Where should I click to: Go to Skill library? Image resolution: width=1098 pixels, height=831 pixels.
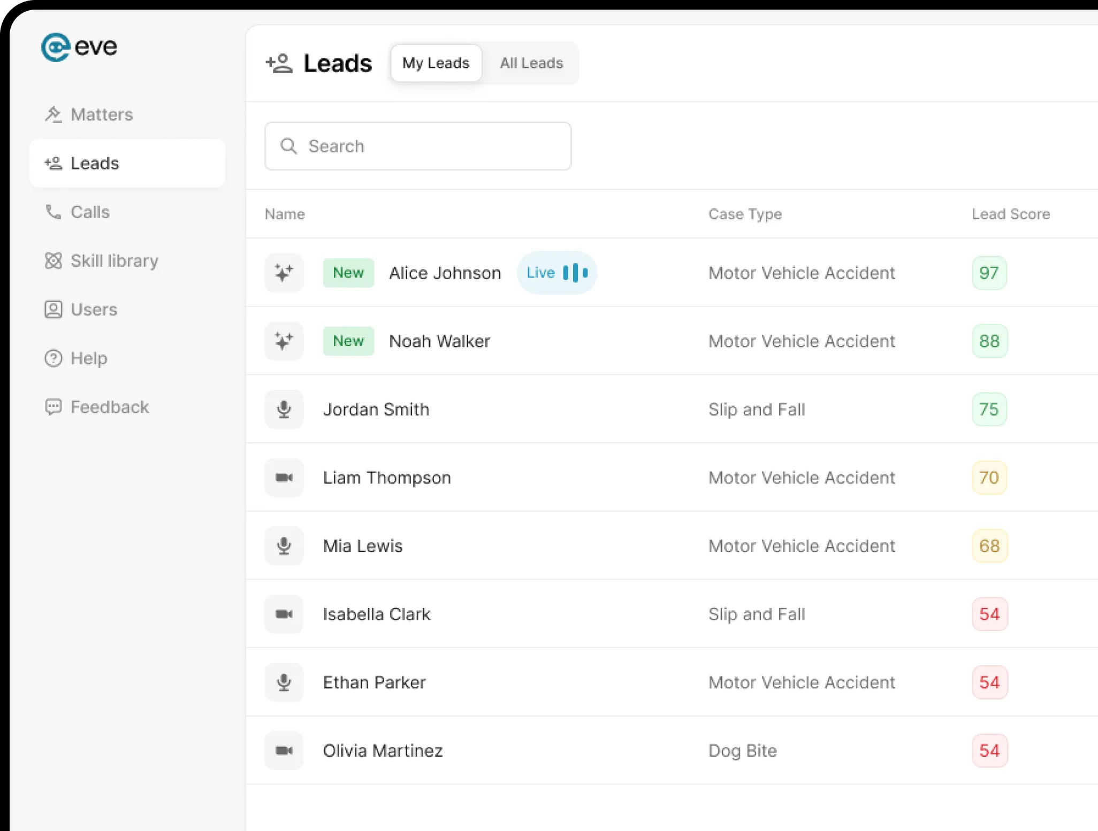[114, 261]
